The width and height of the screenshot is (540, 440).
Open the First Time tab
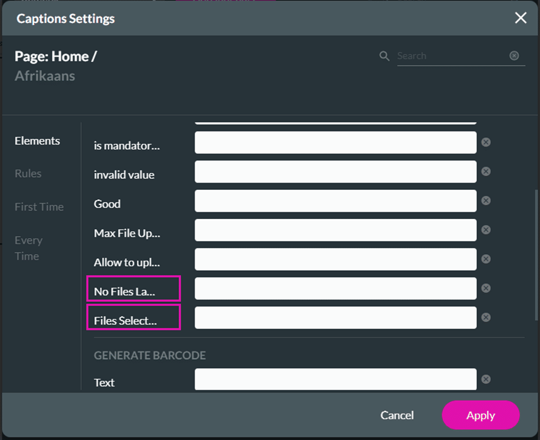(39, 207)
